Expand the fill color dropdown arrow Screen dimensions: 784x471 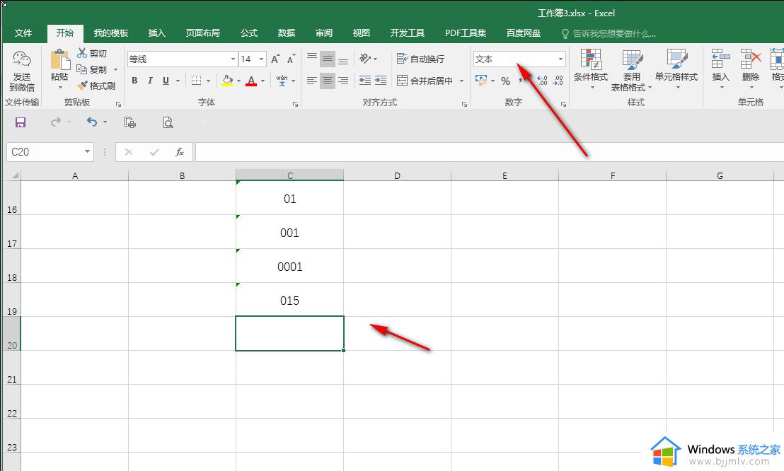[238, 81]
